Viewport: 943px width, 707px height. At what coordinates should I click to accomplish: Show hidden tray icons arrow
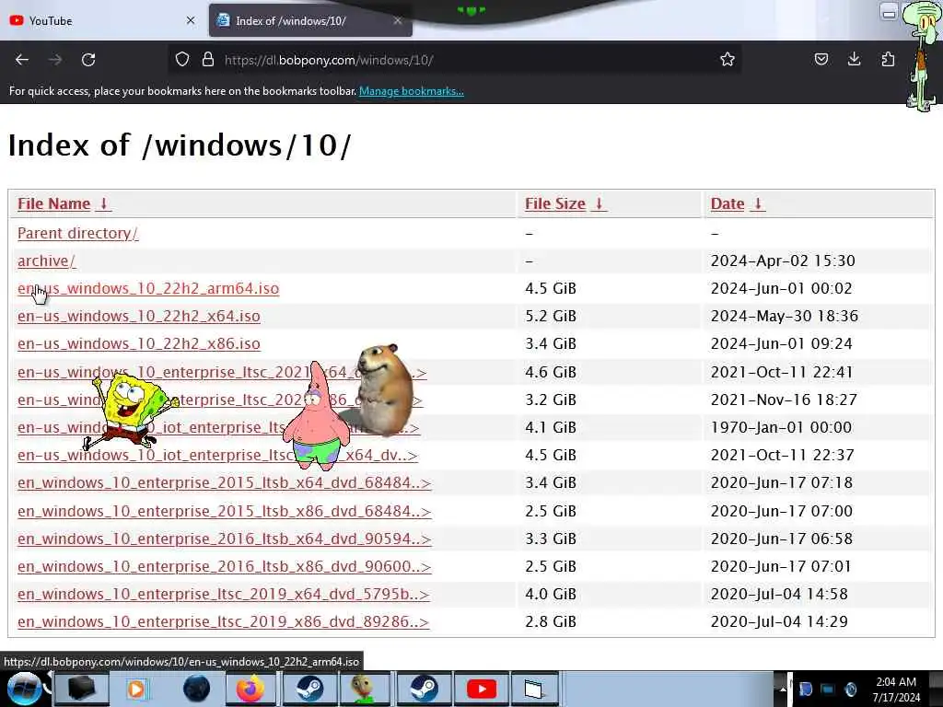pyautogui.click(x=783, y=689)
